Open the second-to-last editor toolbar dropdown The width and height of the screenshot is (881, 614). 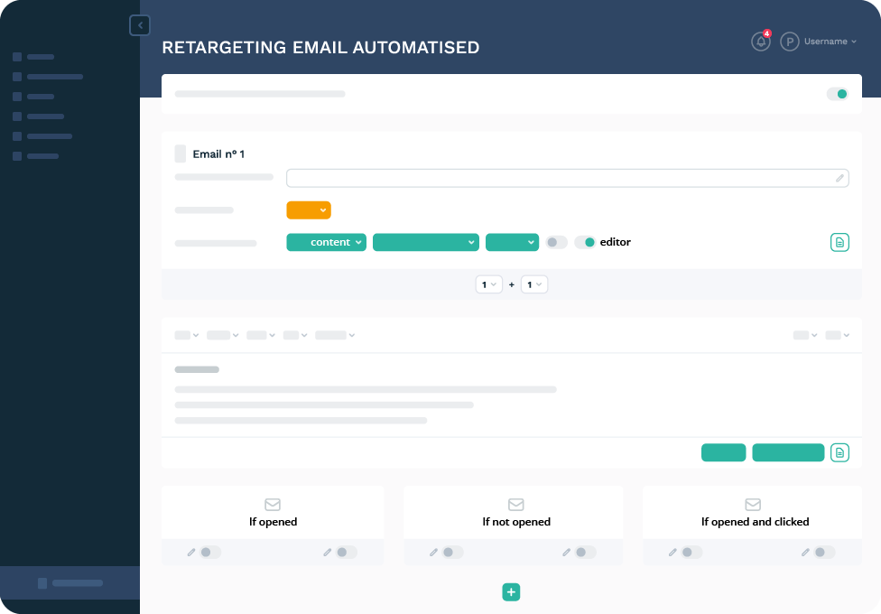806,335
